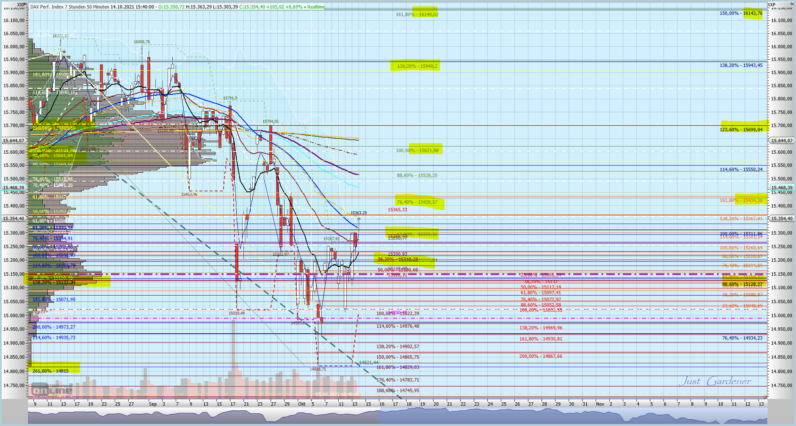796x426 pixels.
Task: Select the 14821,44 label near the dashed line
Action: tap(369, 363)
